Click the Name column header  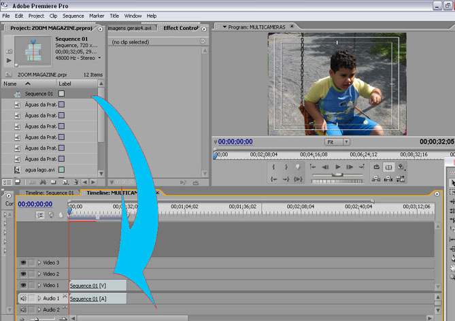[10, 83]
